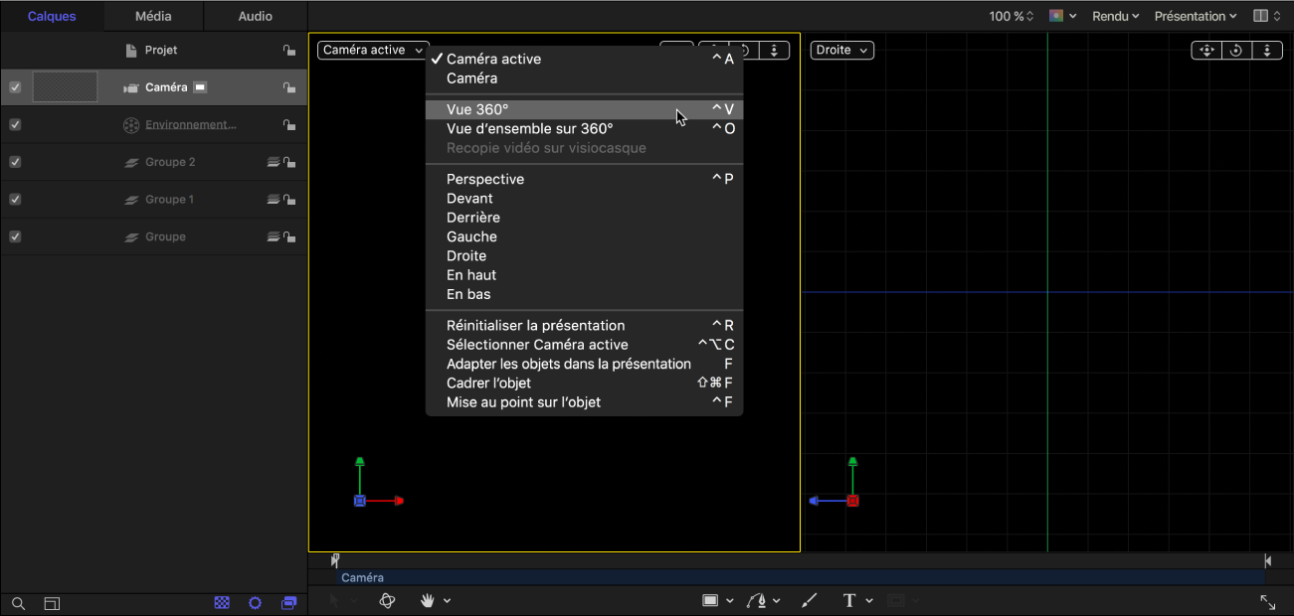This screenshot has width=1294, height=616.
Task: Click the Caméra layer thumbnail
Action: pos(66,87)
